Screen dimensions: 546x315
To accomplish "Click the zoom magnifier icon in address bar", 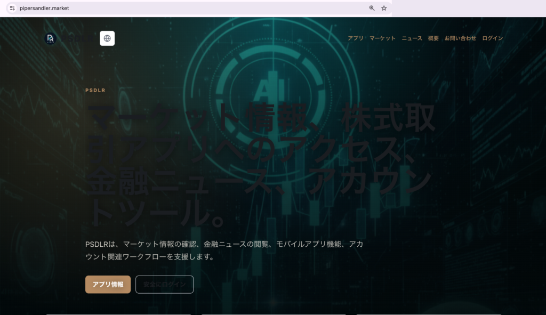I will click(372, 8).
